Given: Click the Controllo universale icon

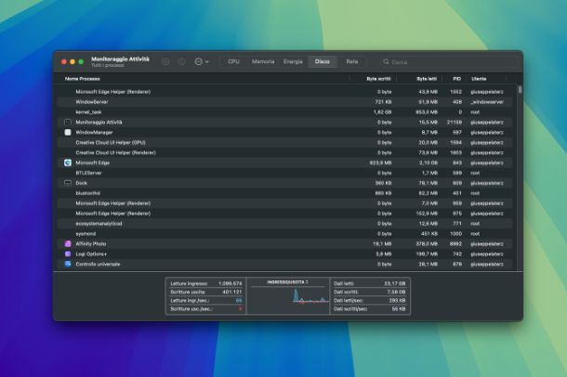Looking at the screenshot, I should click(68, 264).
